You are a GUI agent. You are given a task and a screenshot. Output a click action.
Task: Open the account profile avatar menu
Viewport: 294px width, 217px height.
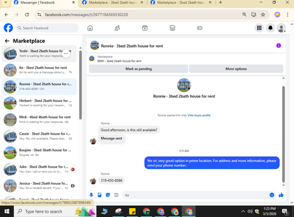[281, 28]
